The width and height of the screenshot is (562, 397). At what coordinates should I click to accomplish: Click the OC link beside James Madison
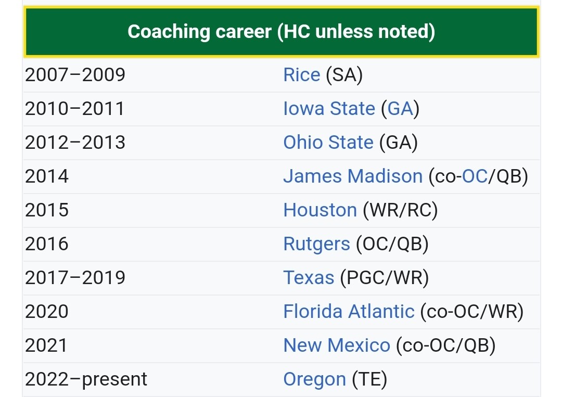475,176
